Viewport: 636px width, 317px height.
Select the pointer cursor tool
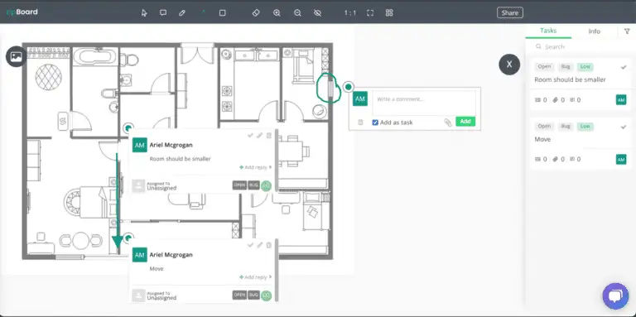pos(144,13)
